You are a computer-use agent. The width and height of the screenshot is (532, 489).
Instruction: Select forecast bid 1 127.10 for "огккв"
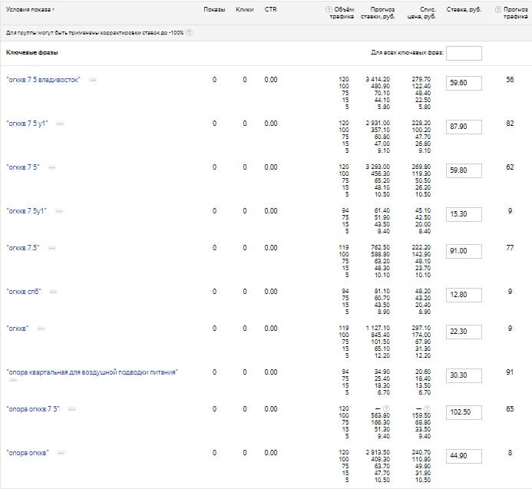(378, 328)
